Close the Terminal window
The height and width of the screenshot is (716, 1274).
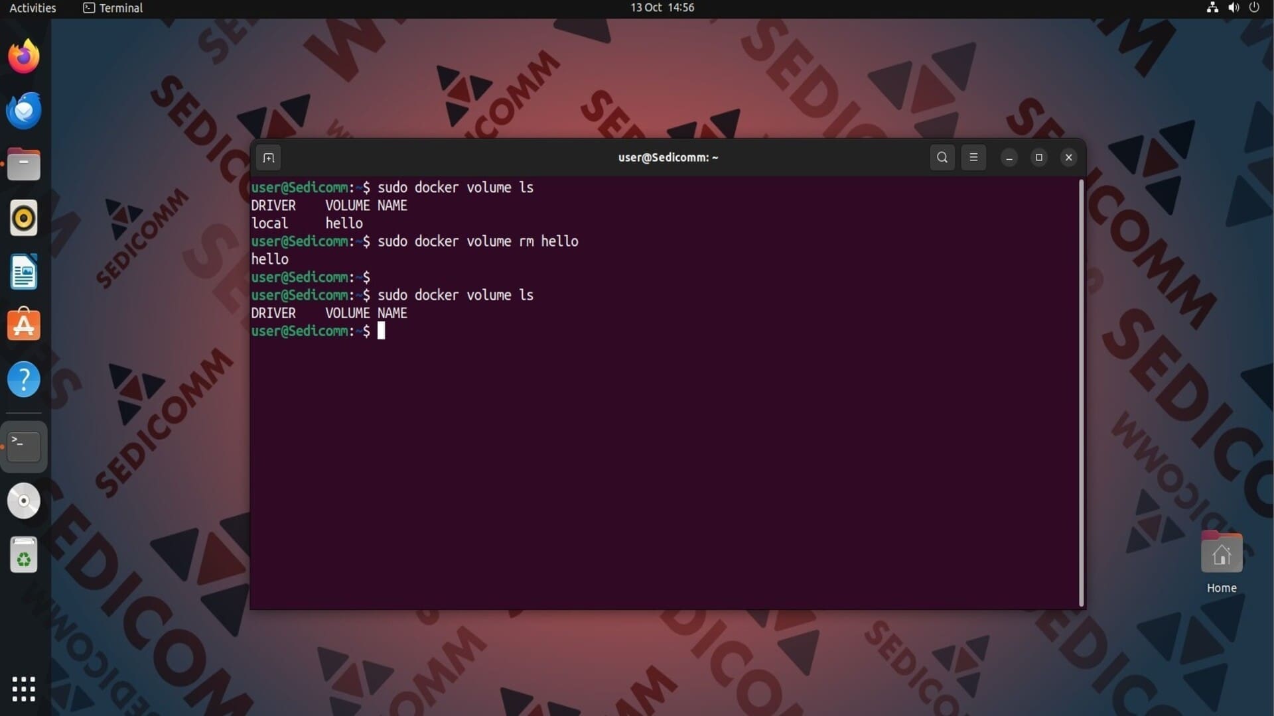[1068, 158]
